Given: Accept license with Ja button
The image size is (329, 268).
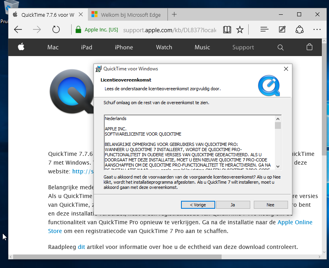Looking at the screenshot, I should (x=233, y=205).
